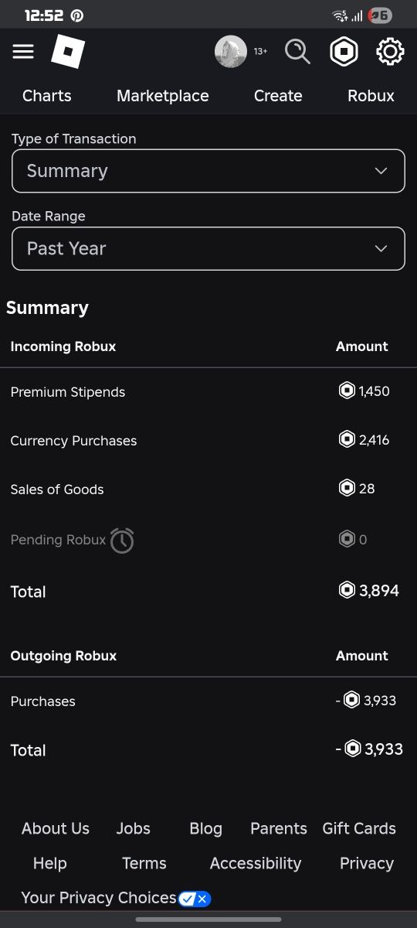Viewport: 417px width, 928px height.
Task: Switch to the Charts tab
Action: coord(47,96)
